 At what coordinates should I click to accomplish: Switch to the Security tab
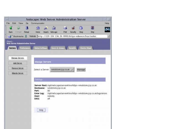pyautogui.click(x=72, y=48)
